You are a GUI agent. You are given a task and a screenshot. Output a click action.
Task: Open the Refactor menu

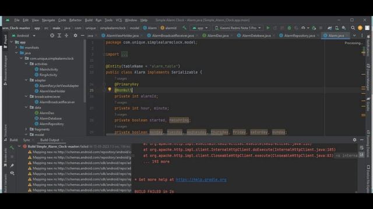75,20
